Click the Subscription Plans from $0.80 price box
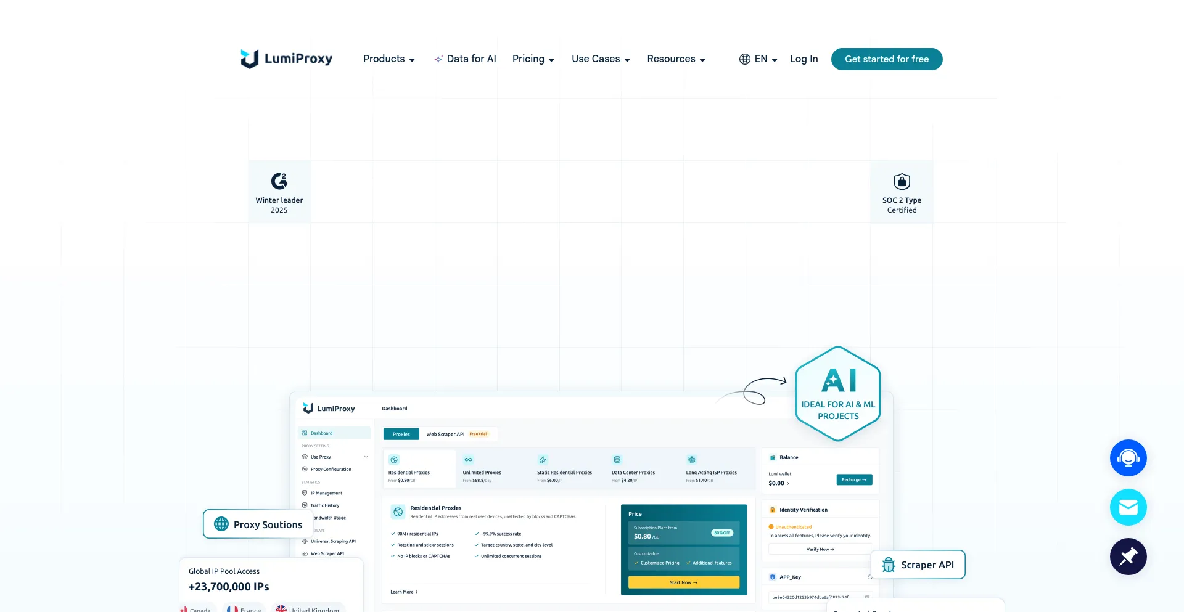Image resolution: width=1184 pixels, height=612 pixels. (683, 532)
